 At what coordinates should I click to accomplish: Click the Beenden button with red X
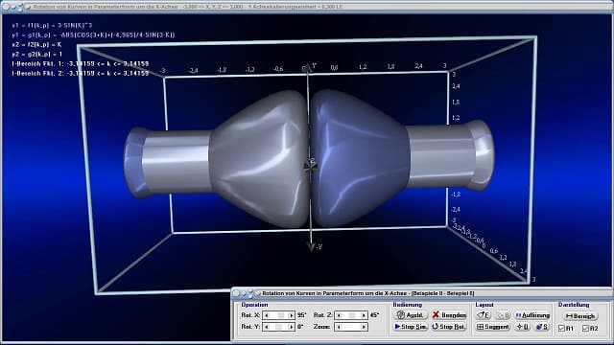point(449,315)
